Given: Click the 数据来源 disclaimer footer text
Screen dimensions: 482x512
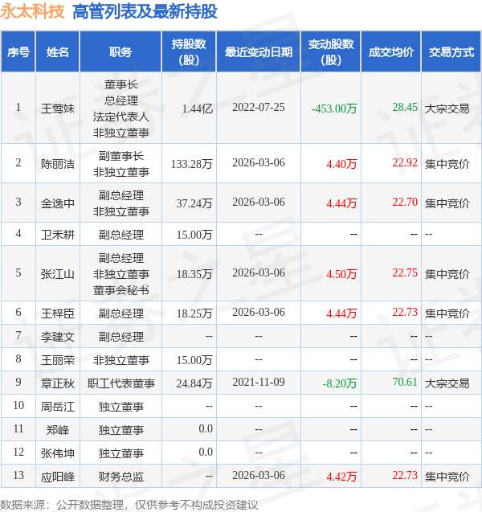Looking at the screenshot, I should coord(129,505).
